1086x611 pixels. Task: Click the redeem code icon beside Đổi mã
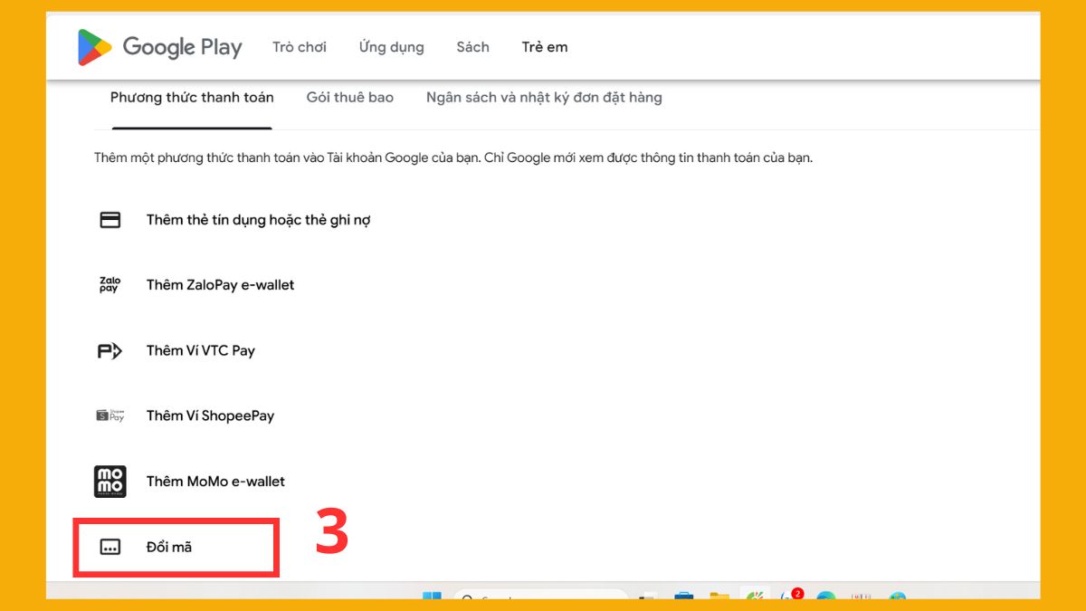click(x=110, y=547)
